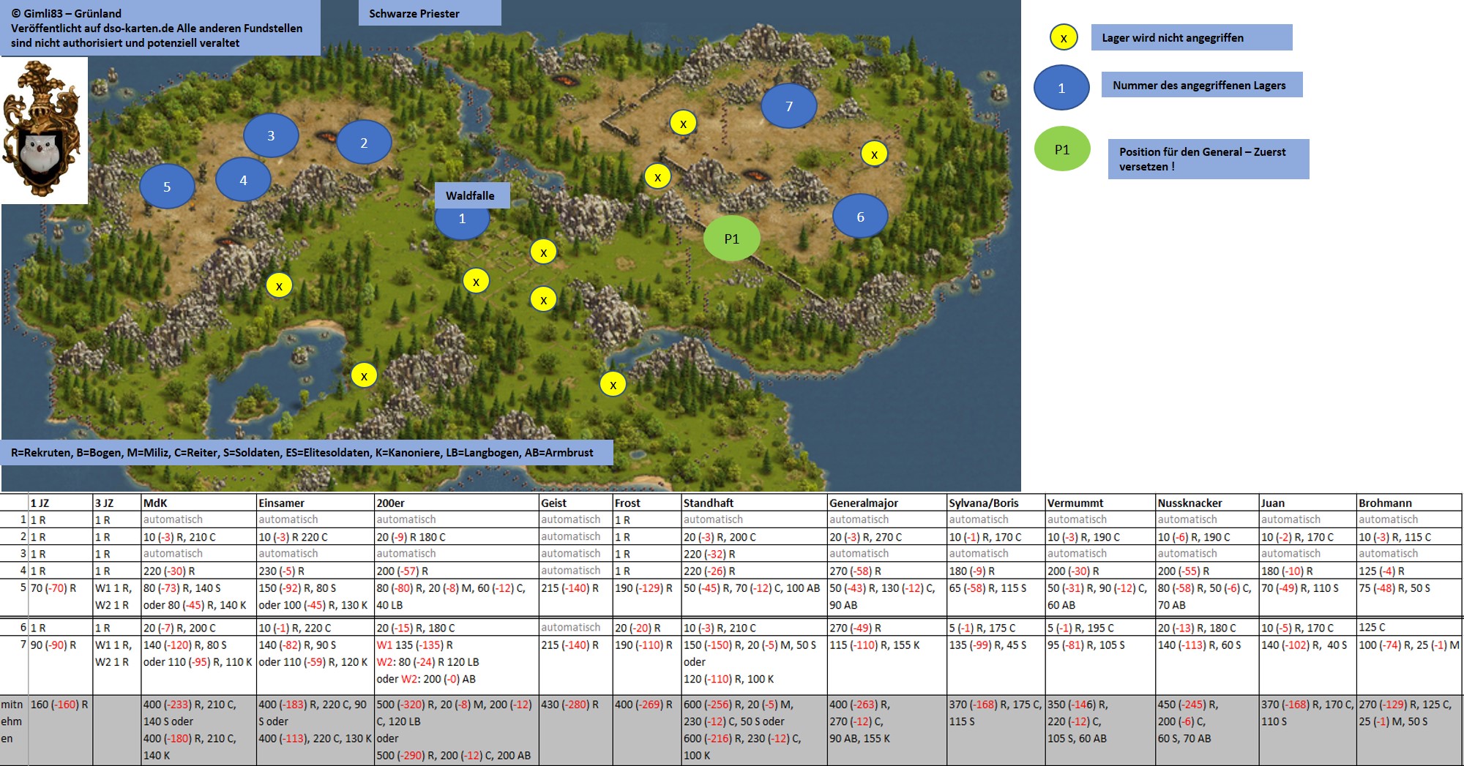Click the '3 JZ' column header

116,503
